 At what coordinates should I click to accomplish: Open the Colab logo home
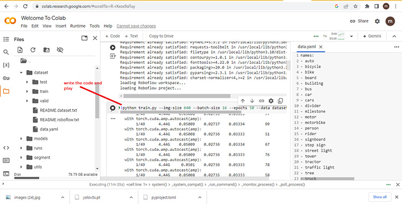coord(10,21)
